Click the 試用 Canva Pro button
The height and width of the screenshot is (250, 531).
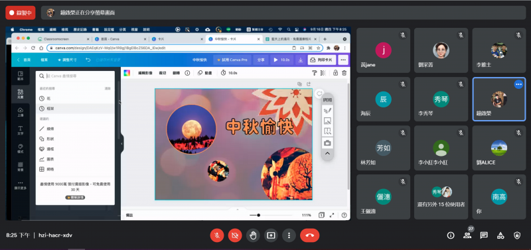[232, 60]
